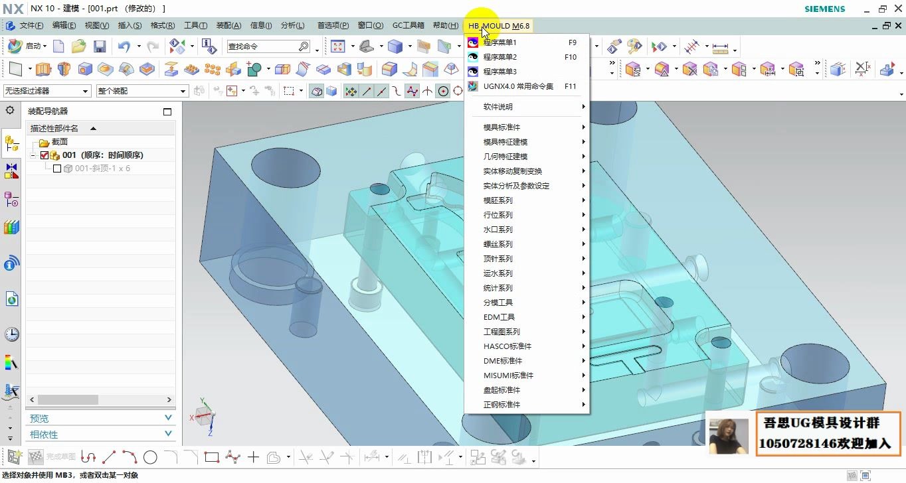Screen dimensions: 906x483
Task: Select the sketch Rectangle tool
Action: point(212,457)
